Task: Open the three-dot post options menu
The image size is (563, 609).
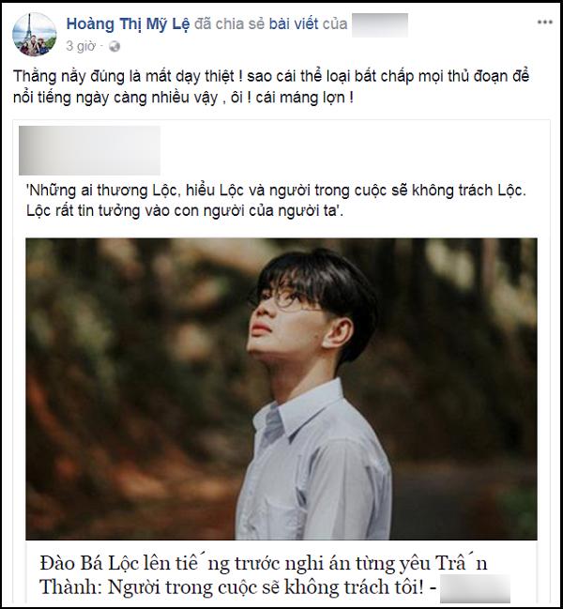Action: point(545,23)
